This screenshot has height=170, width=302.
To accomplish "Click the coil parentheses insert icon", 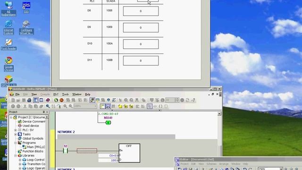I will 160,106.
